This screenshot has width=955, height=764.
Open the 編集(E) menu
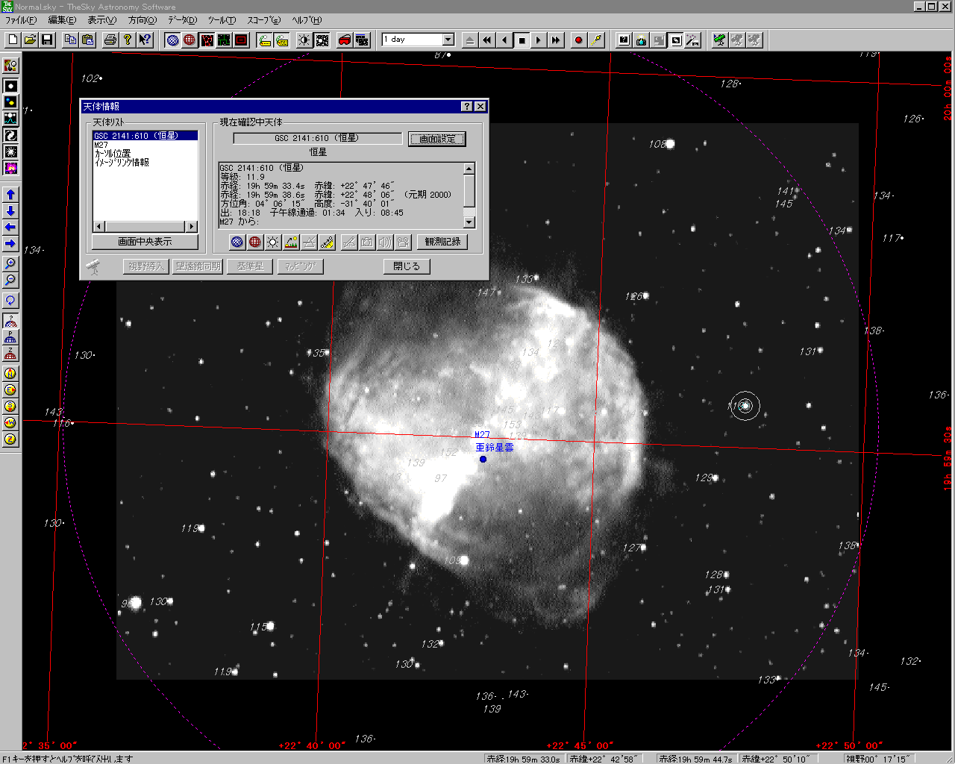pos(62,20)
